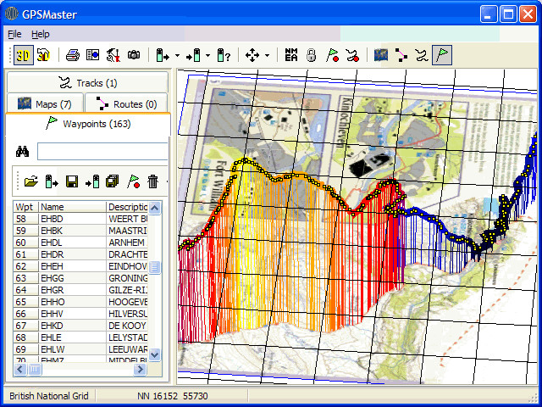Click record waypoint flag icon in main toolbar
This screenshot has width=542, height=407.
[x=332, y=55]
